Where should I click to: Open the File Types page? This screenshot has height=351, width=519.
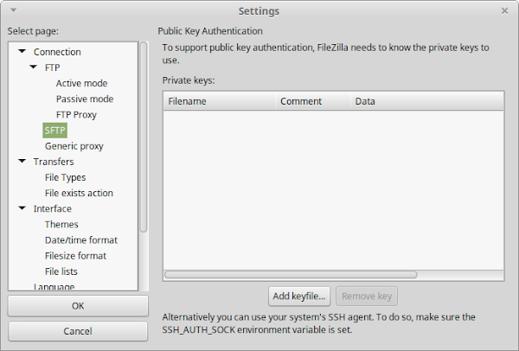(65, 177)
